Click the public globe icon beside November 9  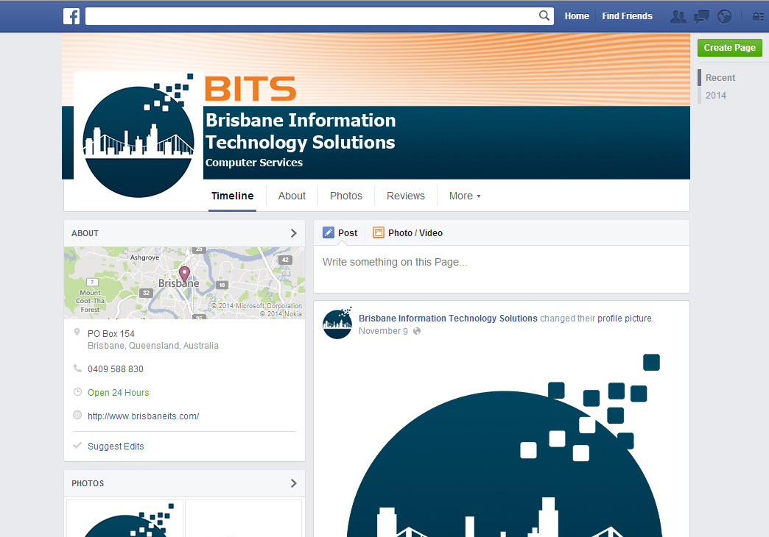[417, 331]
